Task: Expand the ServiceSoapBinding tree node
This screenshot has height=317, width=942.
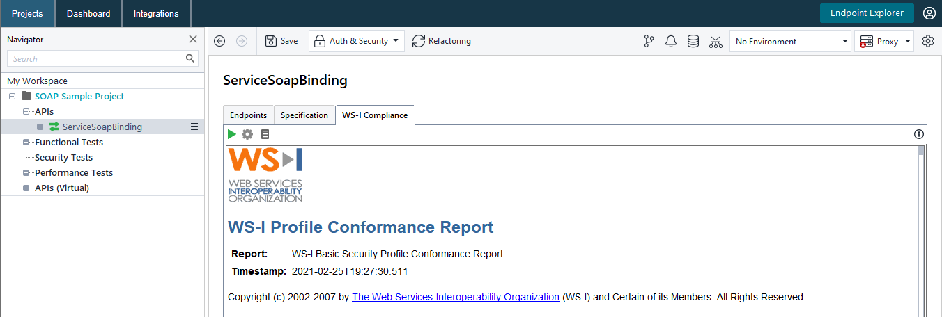Action: tap(40, 127)
